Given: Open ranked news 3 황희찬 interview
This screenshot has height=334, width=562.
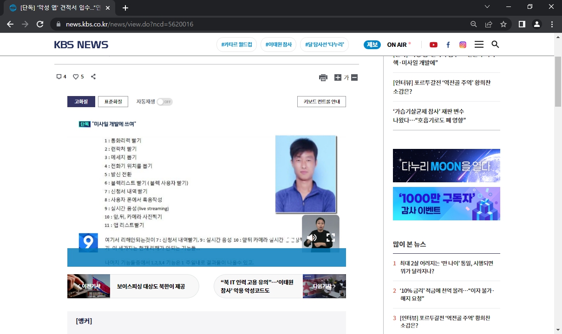Looking at the screenshot, I should click(445, 321).
